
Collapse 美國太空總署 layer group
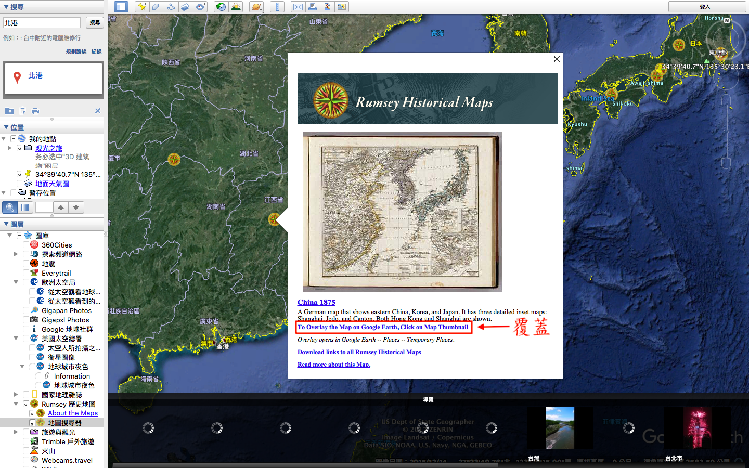(16, 339)
